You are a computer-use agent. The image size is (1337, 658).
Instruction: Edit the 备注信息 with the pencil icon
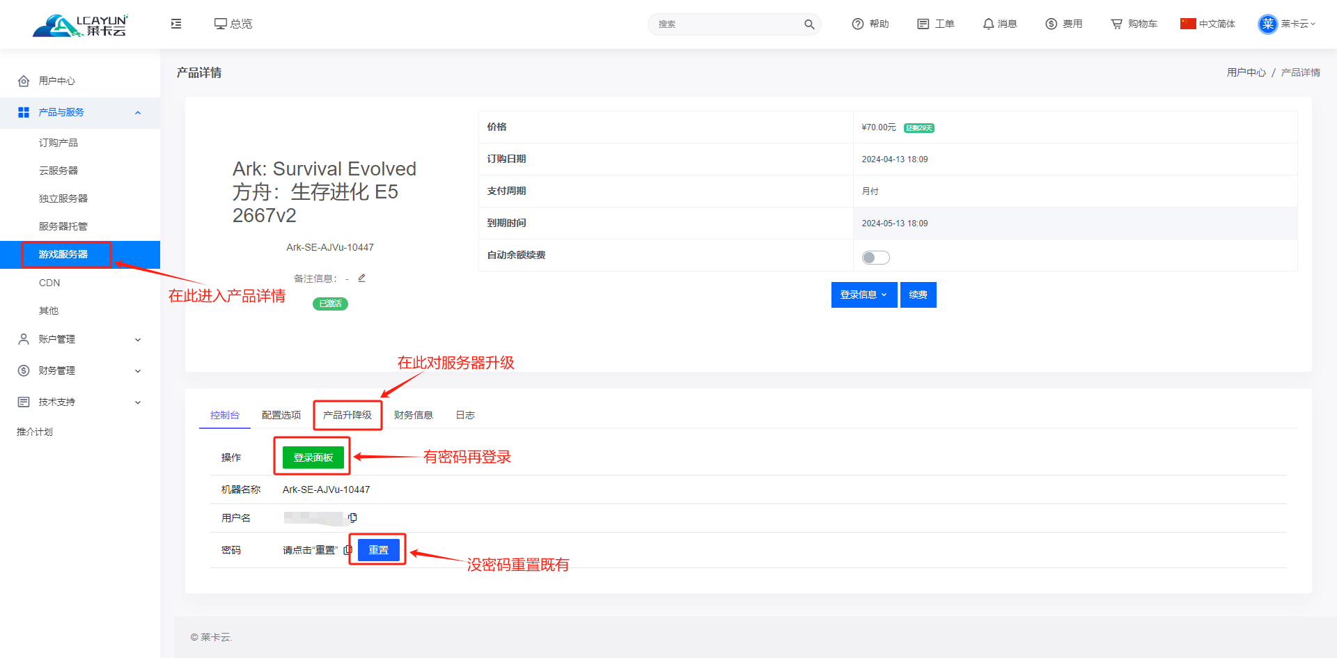[361, 278]
